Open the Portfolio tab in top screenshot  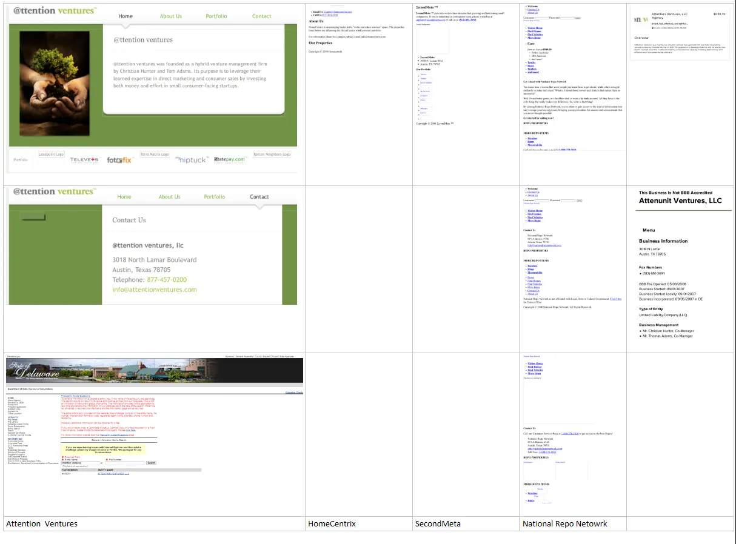coord(216,16)
